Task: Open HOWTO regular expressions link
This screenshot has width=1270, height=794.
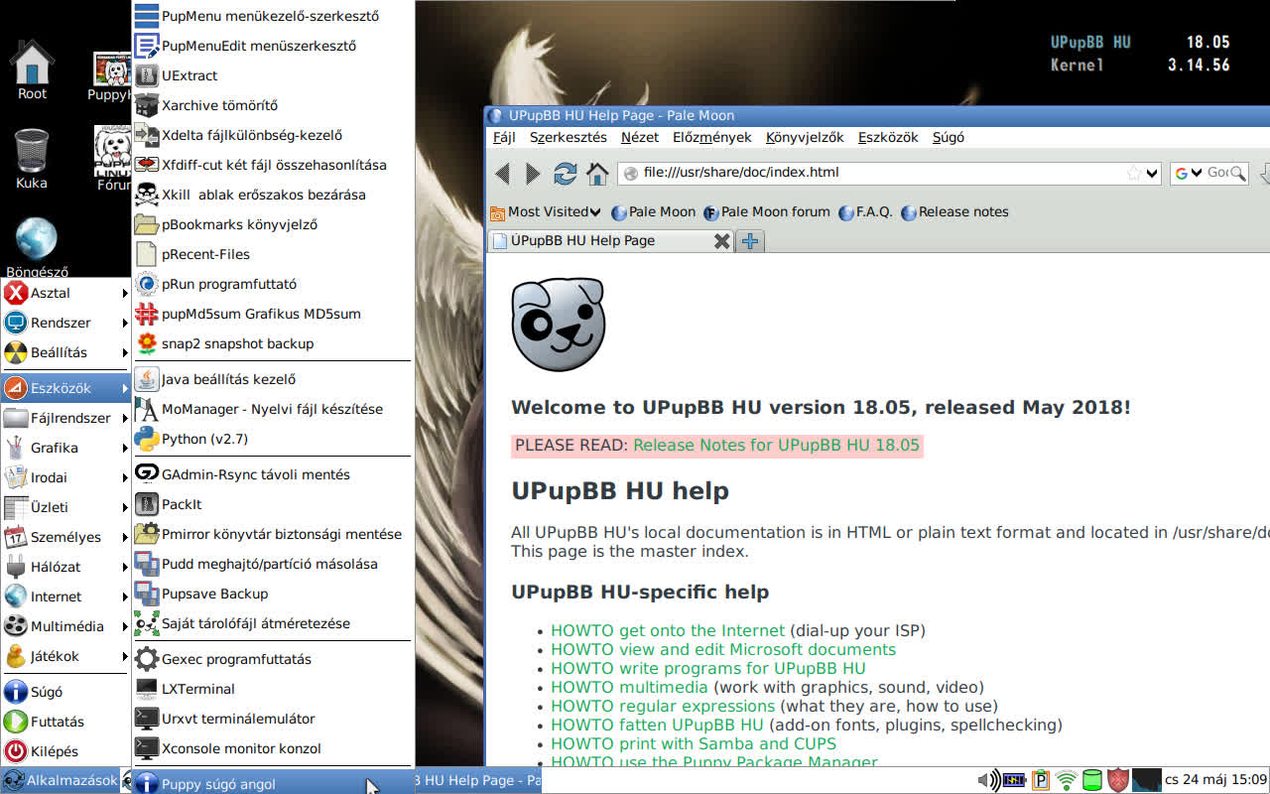Action: click(663, 706)
